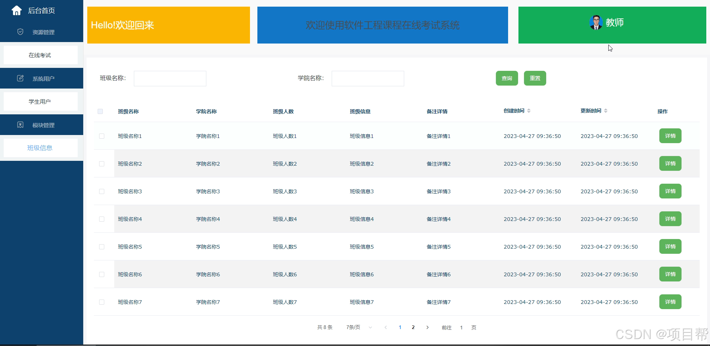This screenshot has height=346, width=710.
Task: Check the box for row 班级名称1
Action: (x=102, y=136)
